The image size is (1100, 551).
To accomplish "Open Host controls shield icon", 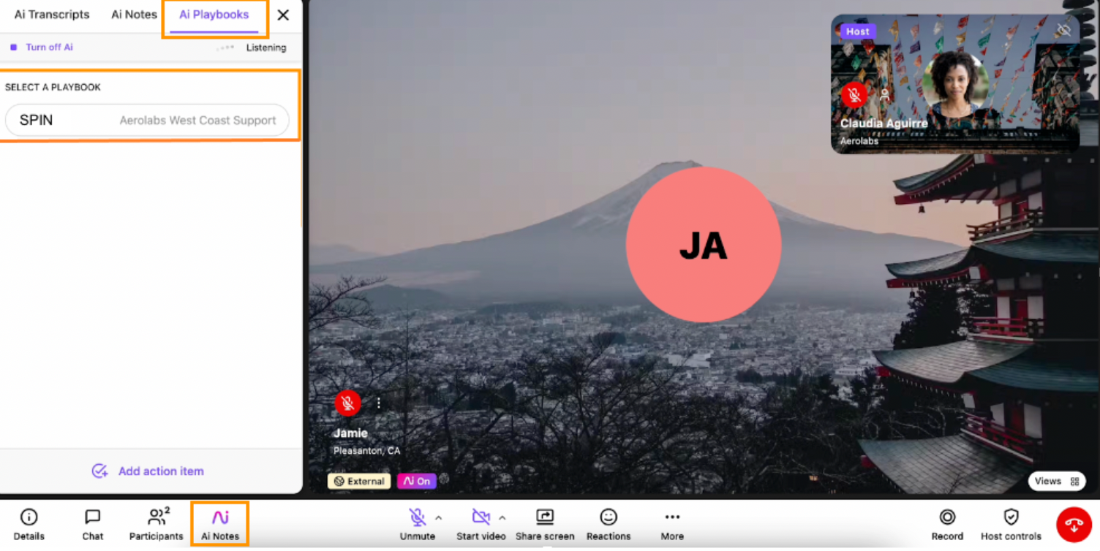I will [x=1011, y=518].
